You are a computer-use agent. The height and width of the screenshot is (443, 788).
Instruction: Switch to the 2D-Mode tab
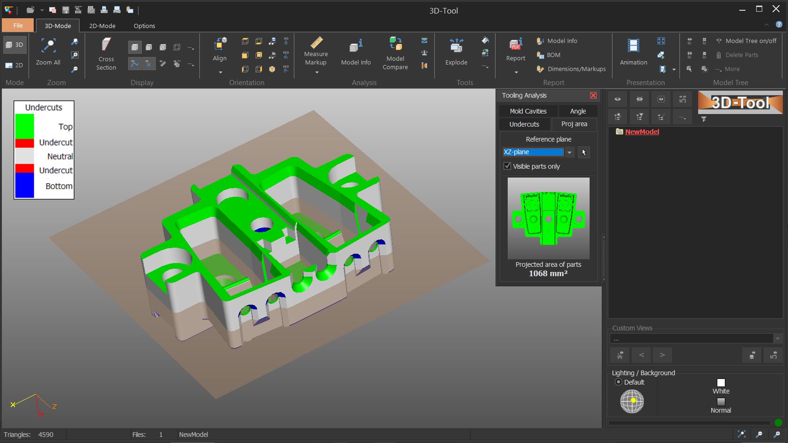coord(102,26)
